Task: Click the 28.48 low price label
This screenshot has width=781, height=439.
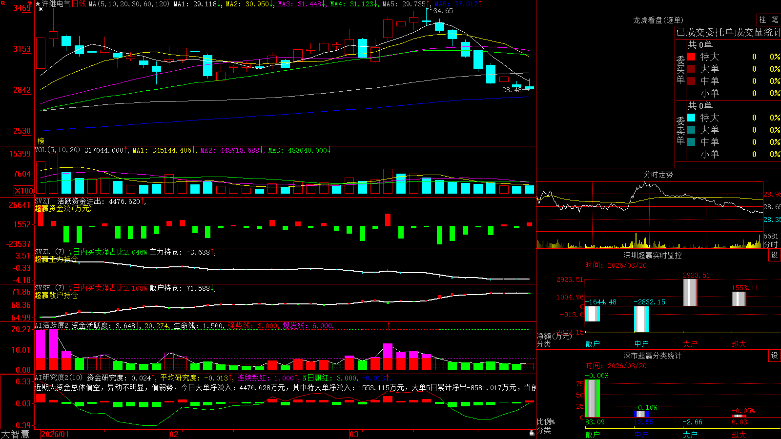Action: pyautogui.click(x=512, y=90)
